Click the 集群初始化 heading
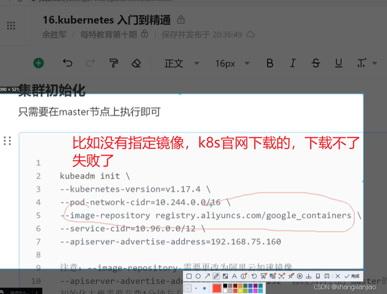 tap(52, 90)
